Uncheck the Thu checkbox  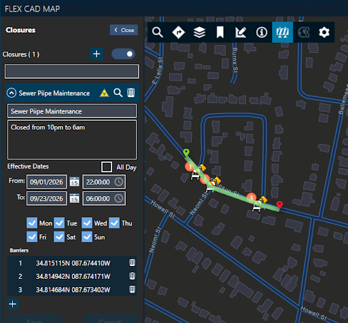(x=114, y=223)
